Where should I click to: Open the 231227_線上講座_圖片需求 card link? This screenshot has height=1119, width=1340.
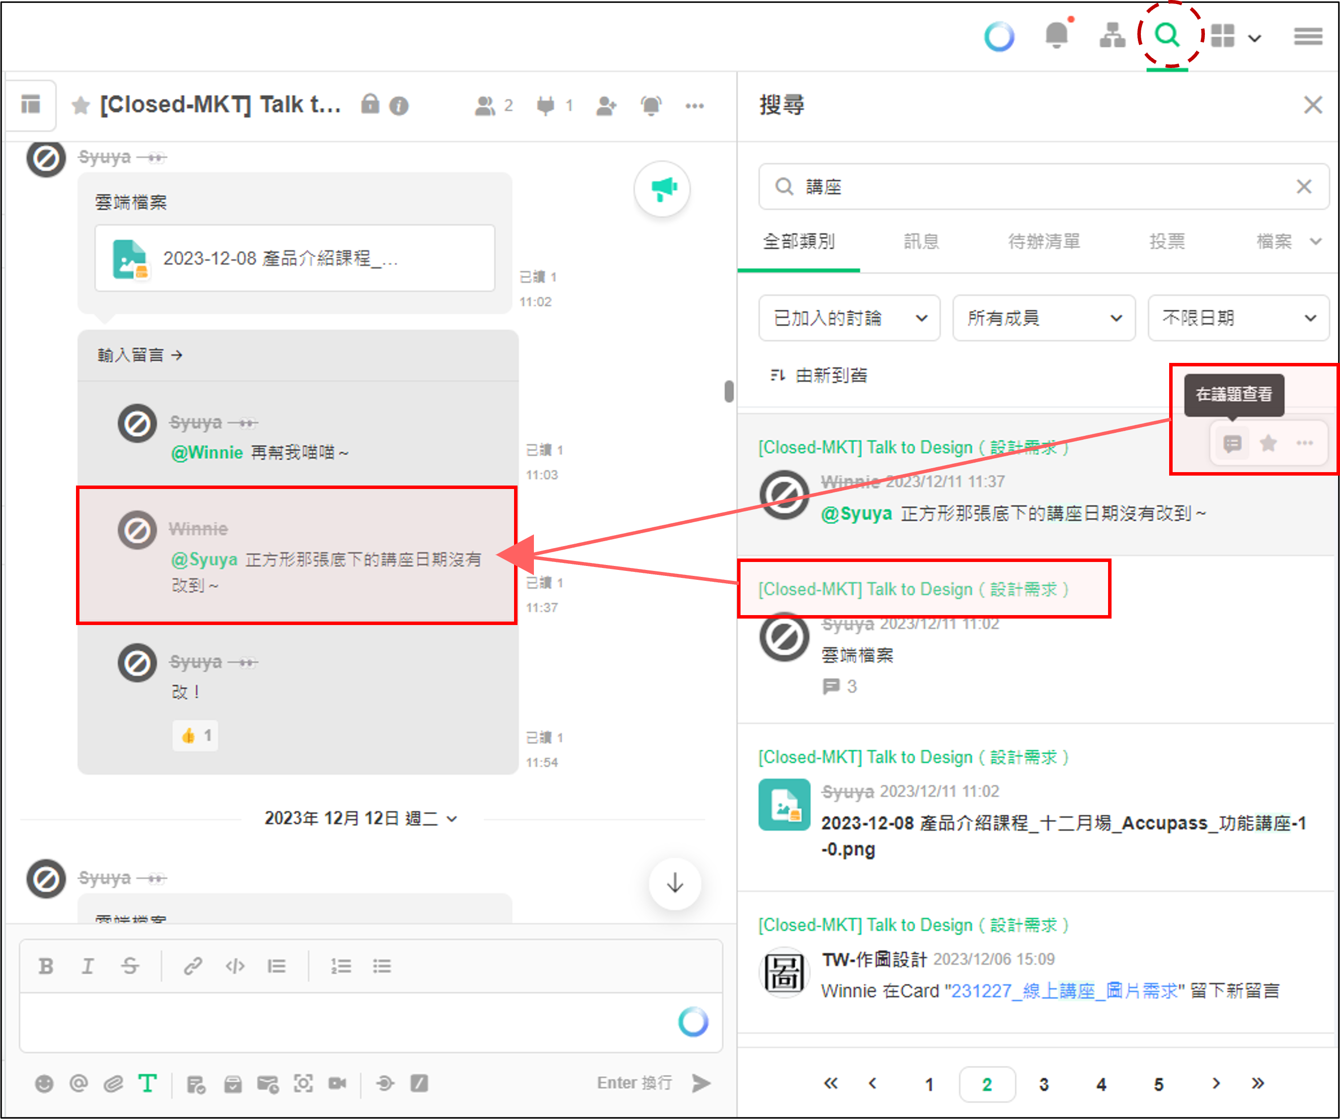1064,991
